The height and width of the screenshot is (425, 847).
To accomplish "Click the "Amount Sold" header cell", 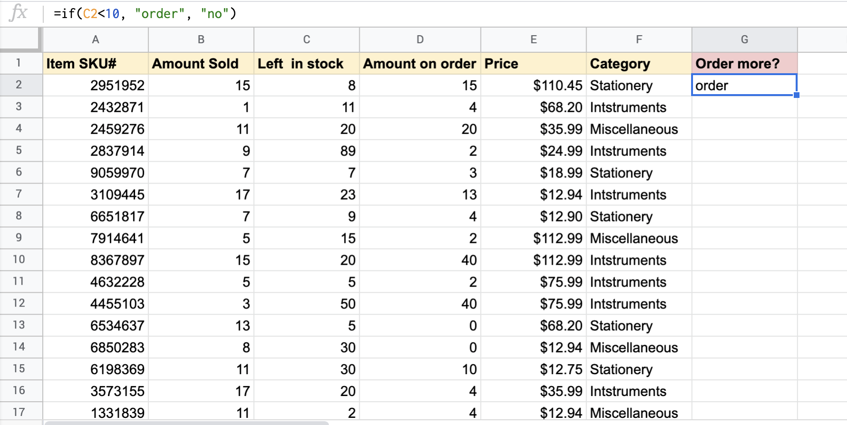I will point(201,63).
